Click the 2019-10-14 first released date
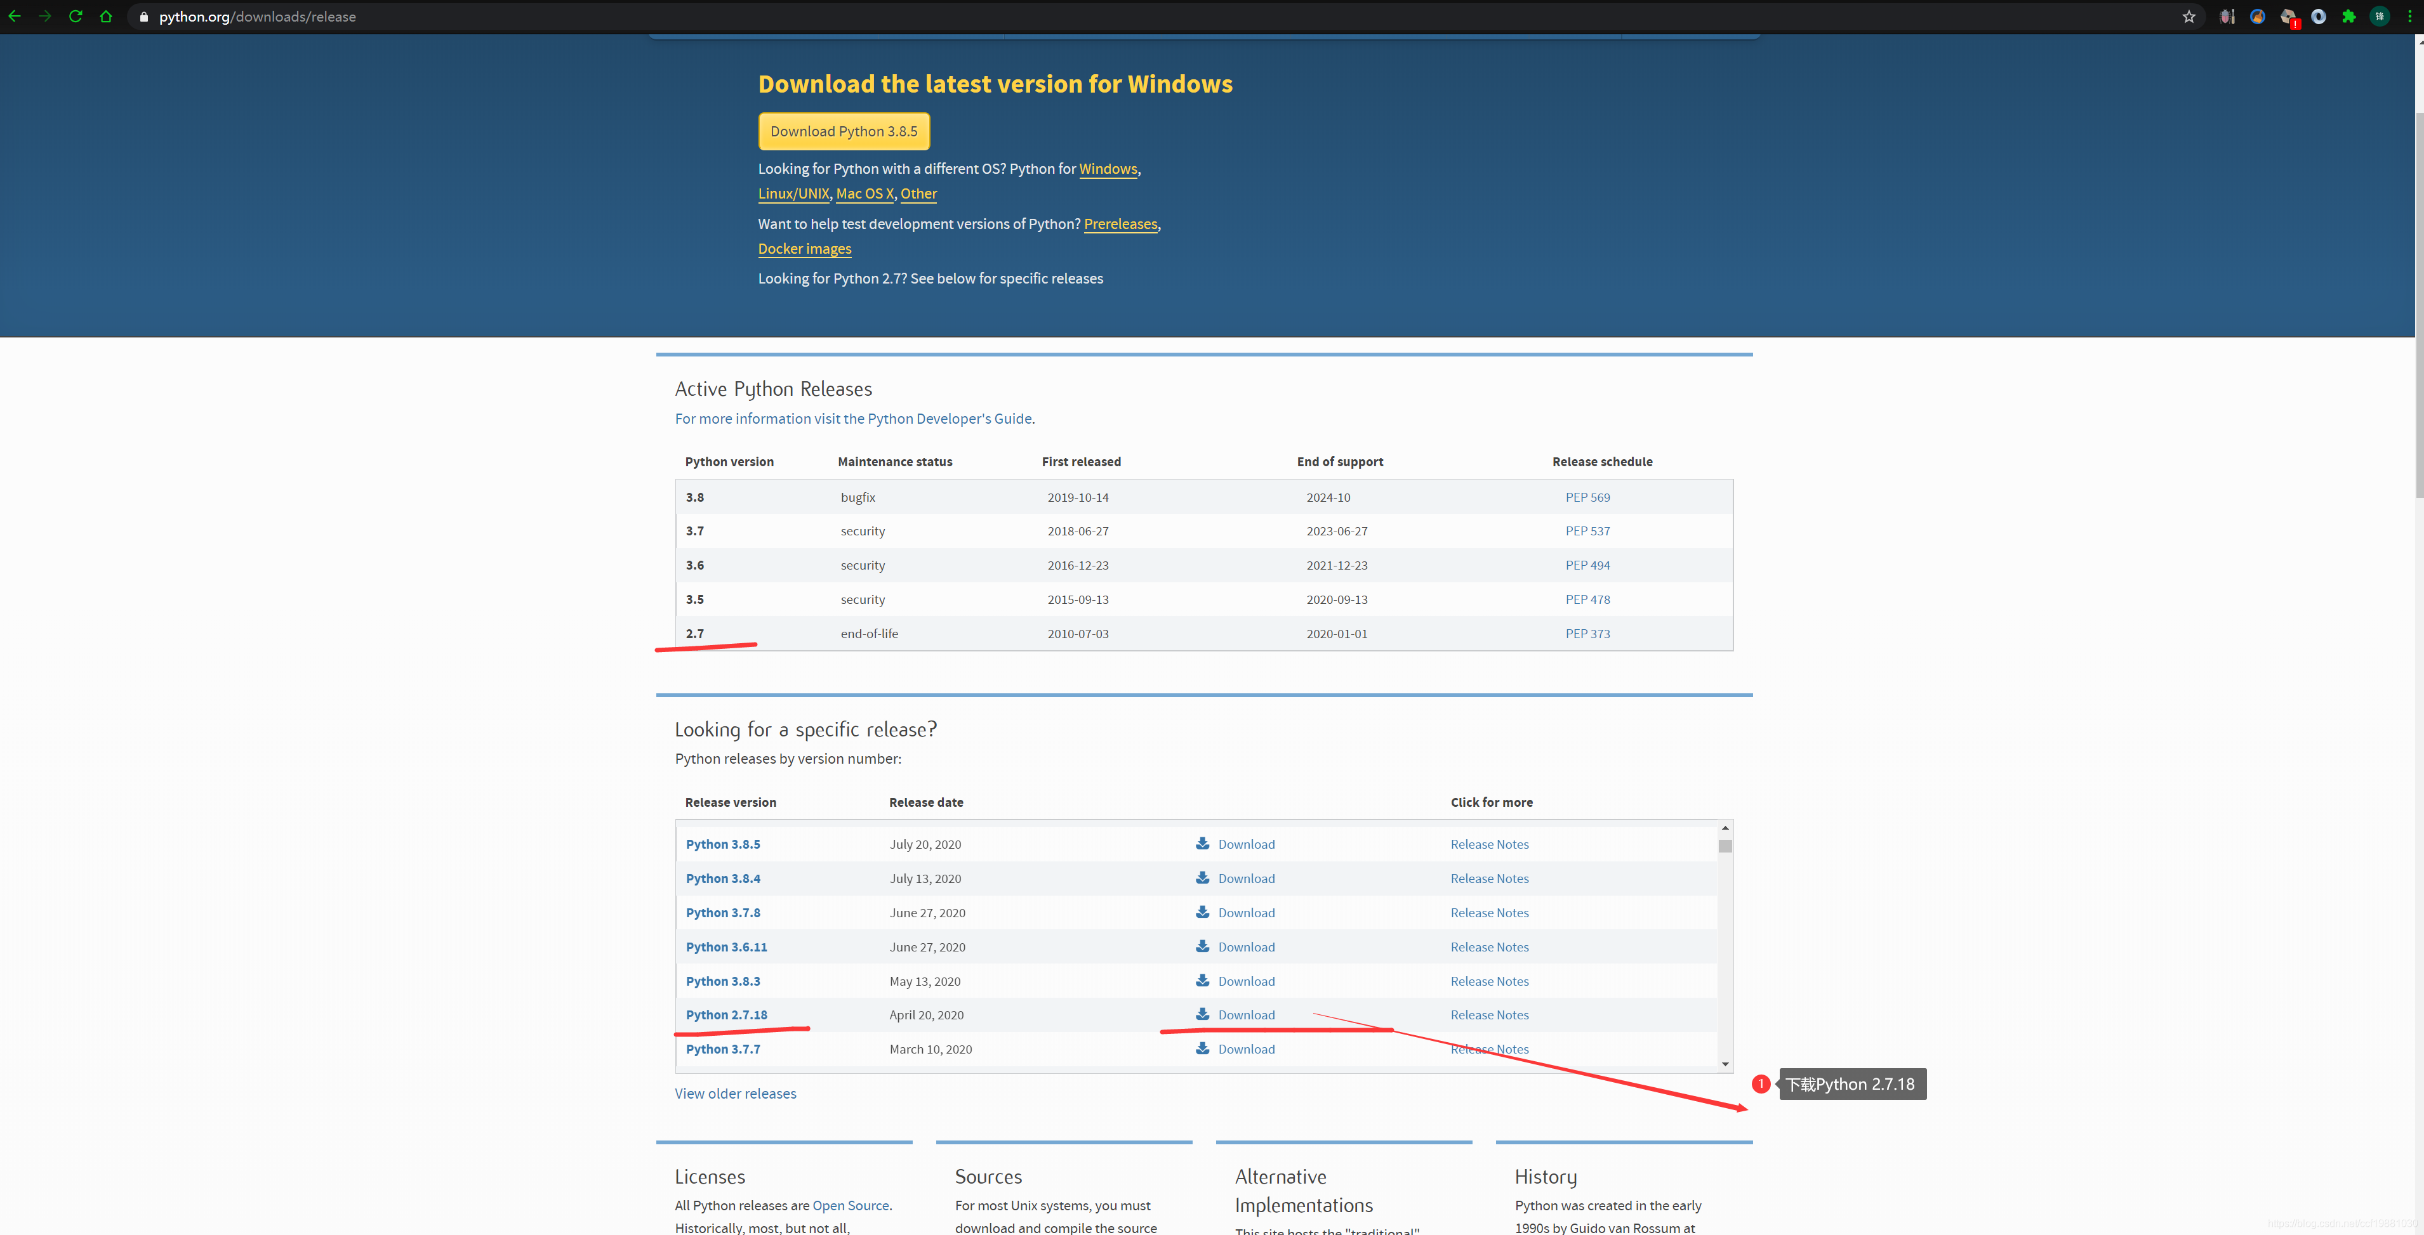2424x1235 pixels. 1077,497
